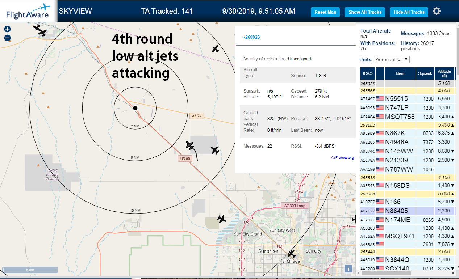Click the AZ 303 Loop road label
Image resolution: width=459 pixels, height=279 pixels.
[295, 206]
